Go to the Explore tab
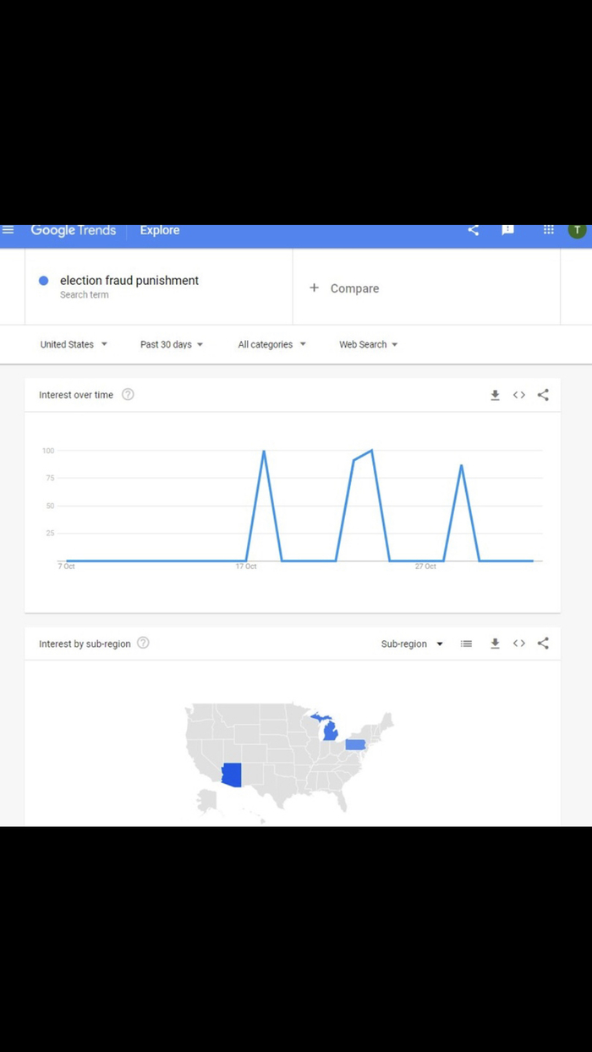 pos(160,230)
